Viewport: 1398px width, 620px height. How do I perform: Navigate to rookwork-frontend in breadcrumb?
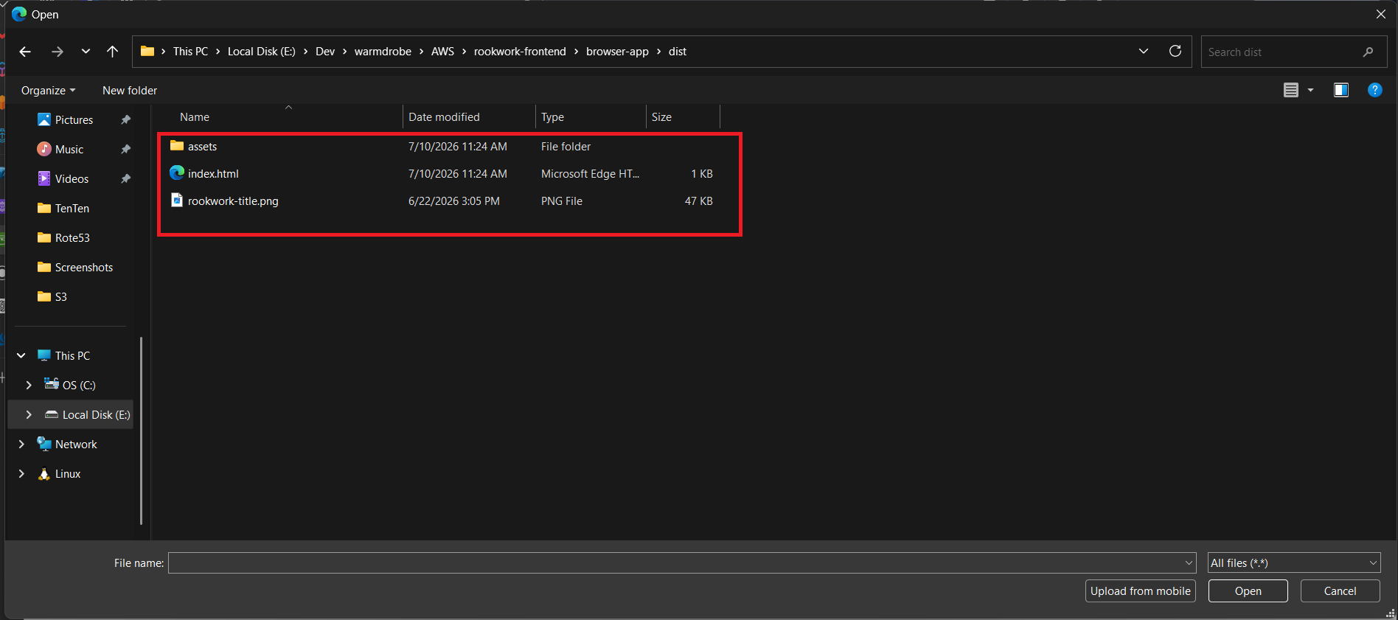(520, 52)
